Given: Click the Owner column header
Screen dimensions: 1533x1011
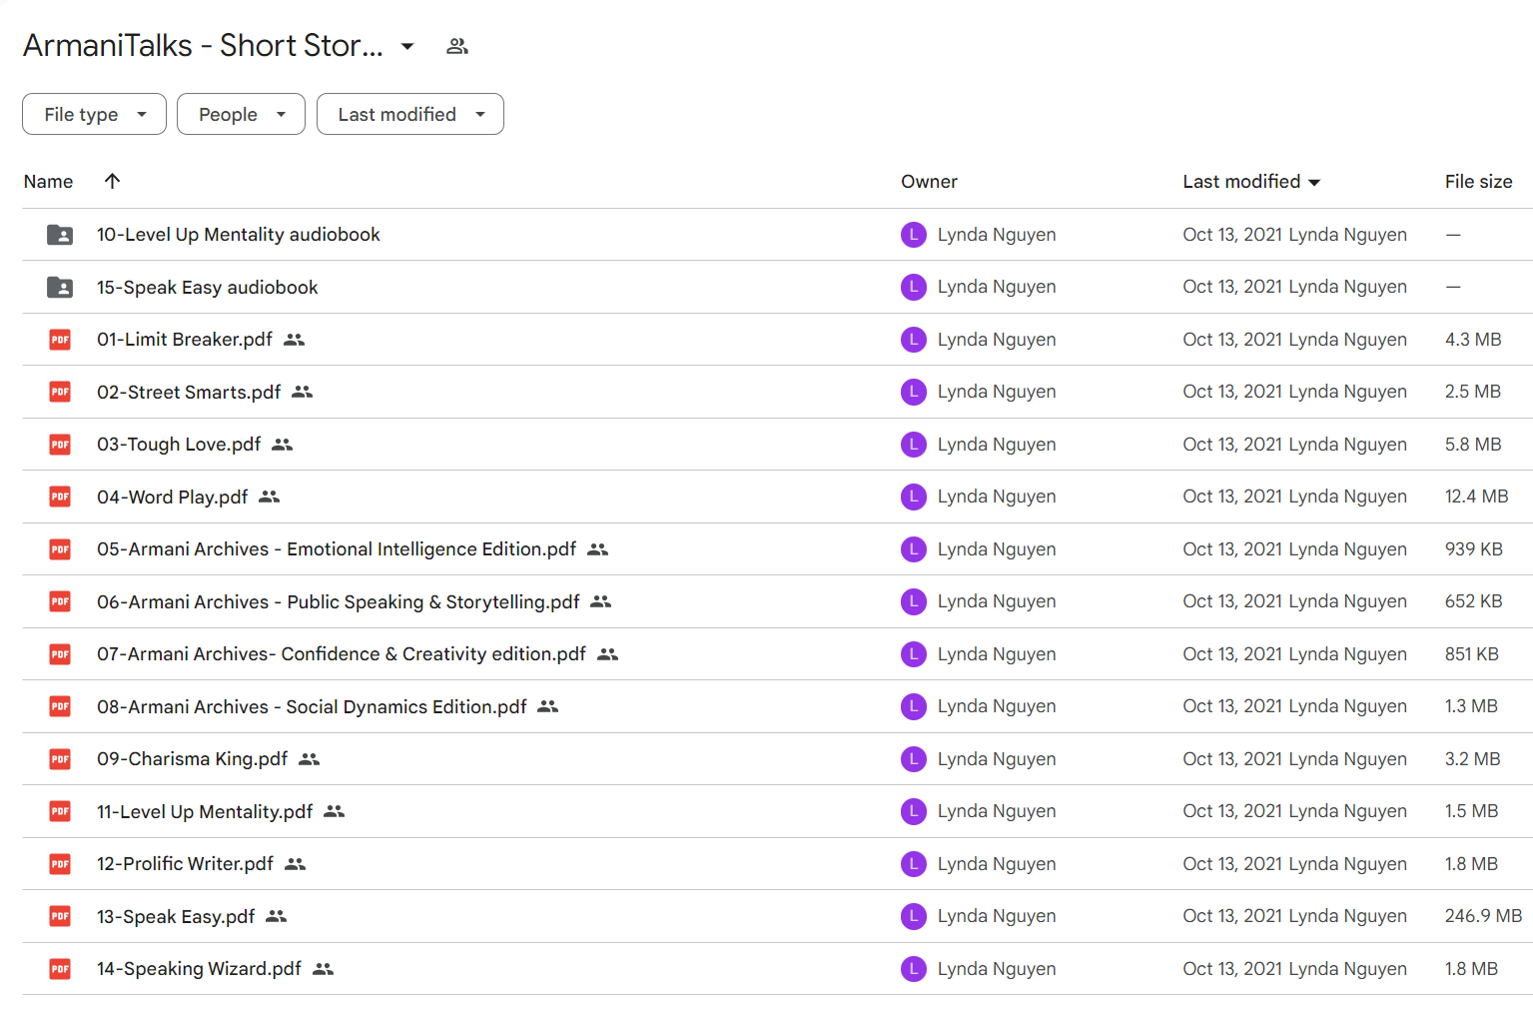Looking at the screenshot, I should tap(929, 182).
